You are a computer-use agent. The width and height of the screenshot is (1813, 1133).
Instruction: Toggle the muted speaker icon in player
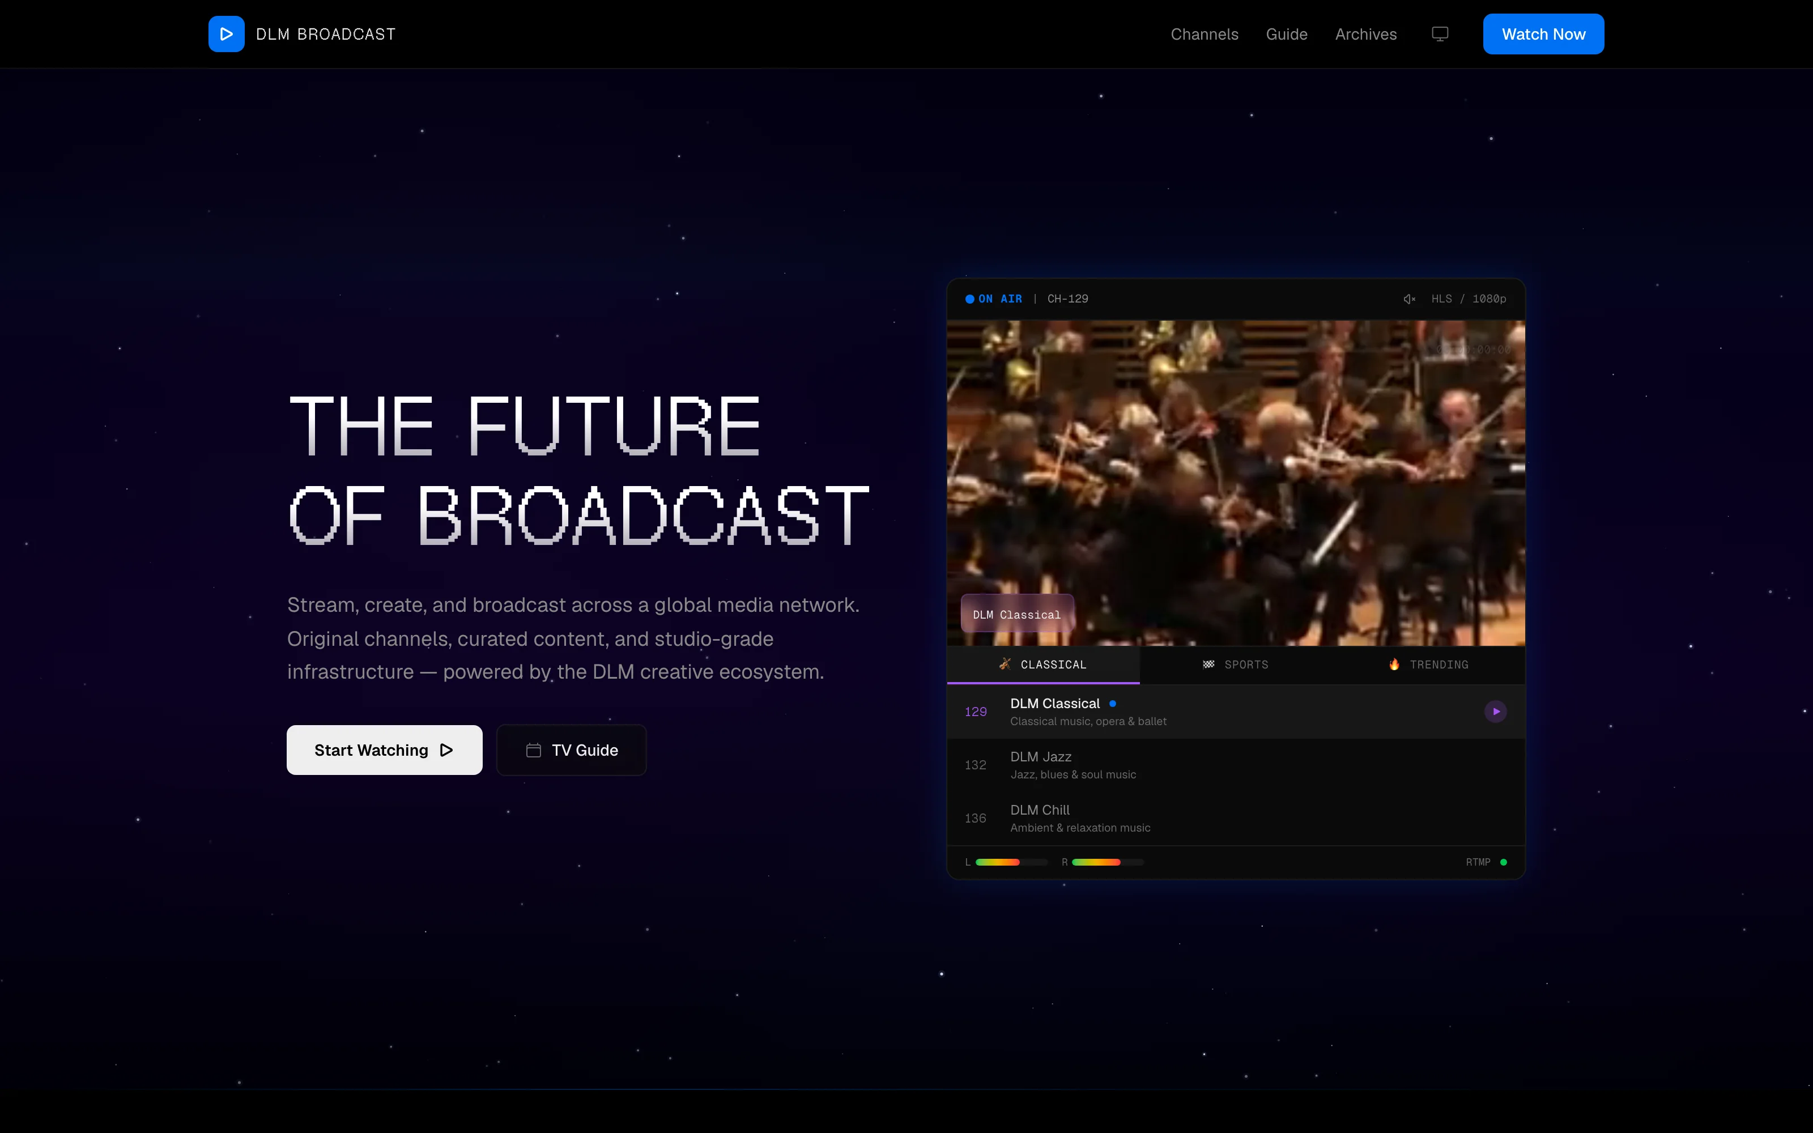point(1409,299)
